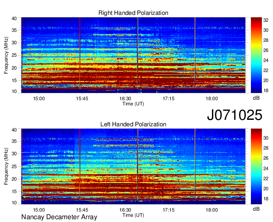Click the 16:30 tick on bottom plot
The image size is (273, 222).
pyautogui.click(x=125, y=210)
